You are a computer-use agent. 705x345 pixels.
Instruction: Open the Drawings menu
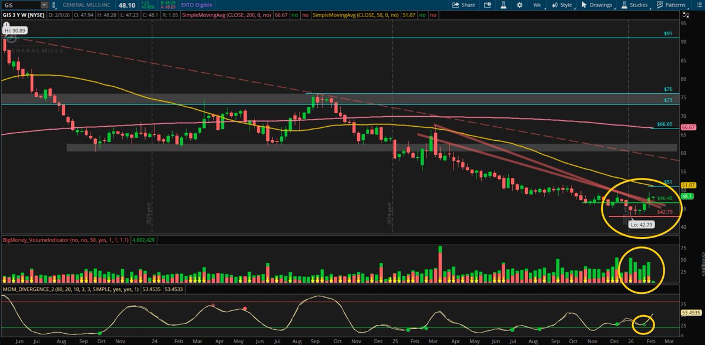(x=596, y=5)
